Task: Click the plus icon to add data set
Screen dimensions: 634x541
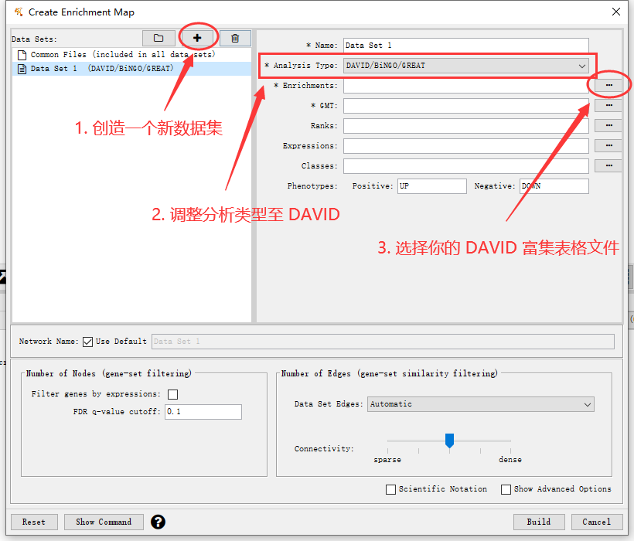Action: pos(197,38)
